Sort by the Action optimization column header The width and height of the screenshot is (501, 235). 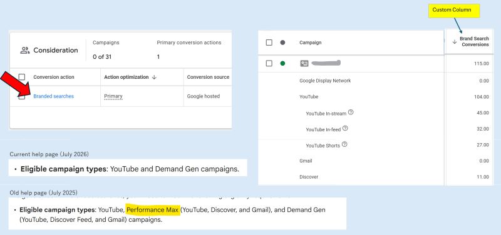coord(127,77)
